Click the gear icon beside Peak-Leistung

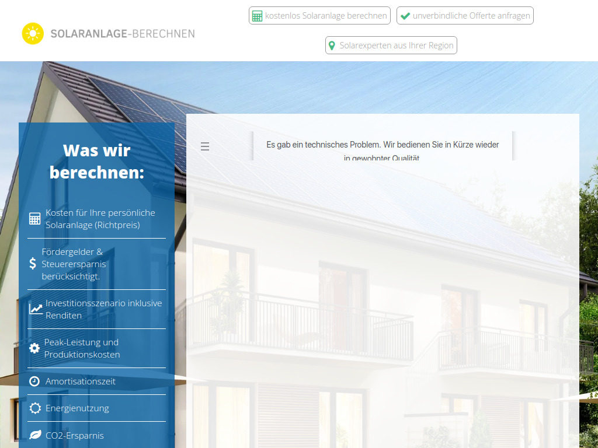[x=34, y=348]
